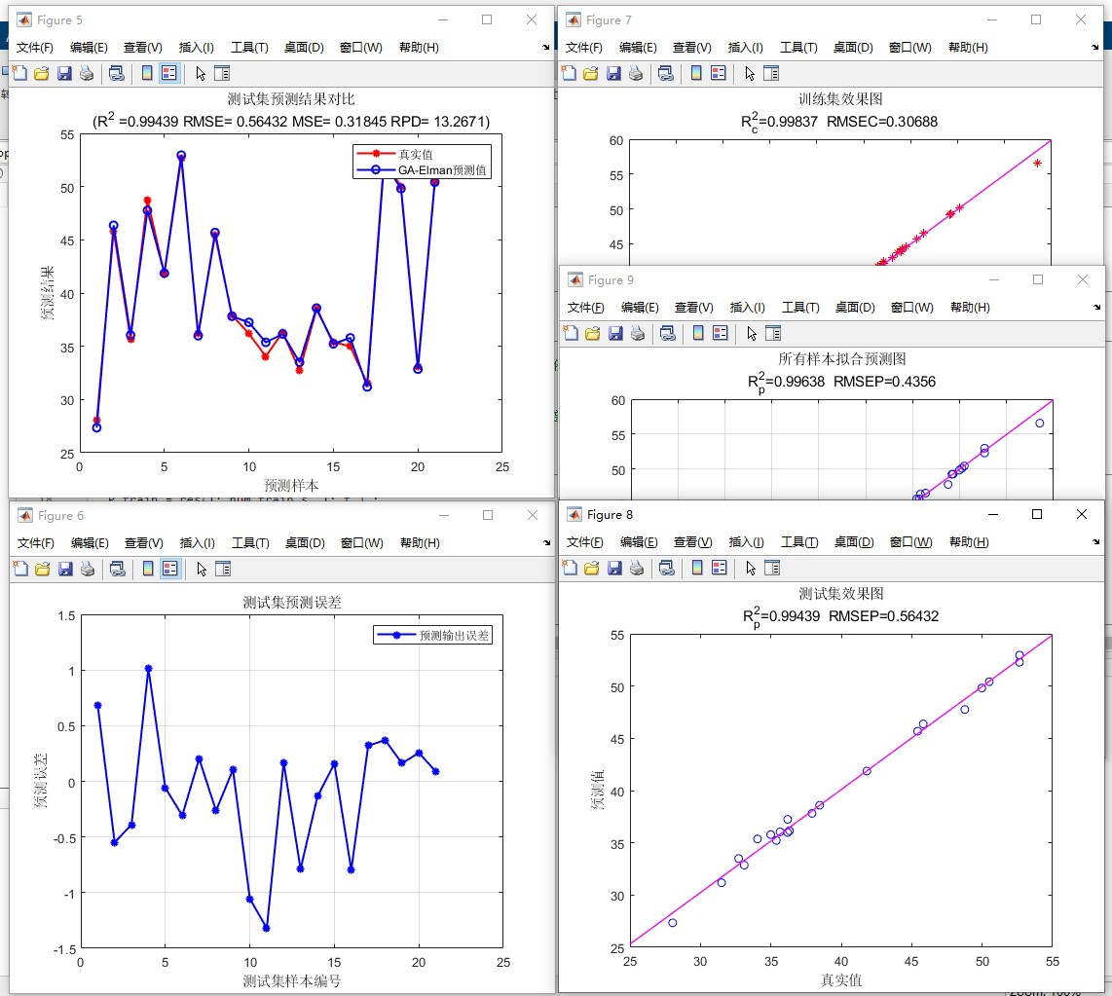1112x996 pixels.
Task: Select the 所有样本拟合预测图 title in Figure 9
Action: pyautogui.click(x=842, y=359)
